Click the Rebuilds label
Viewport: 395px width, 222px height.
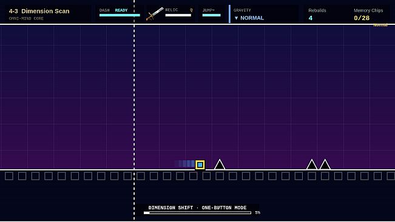point(317,10)
